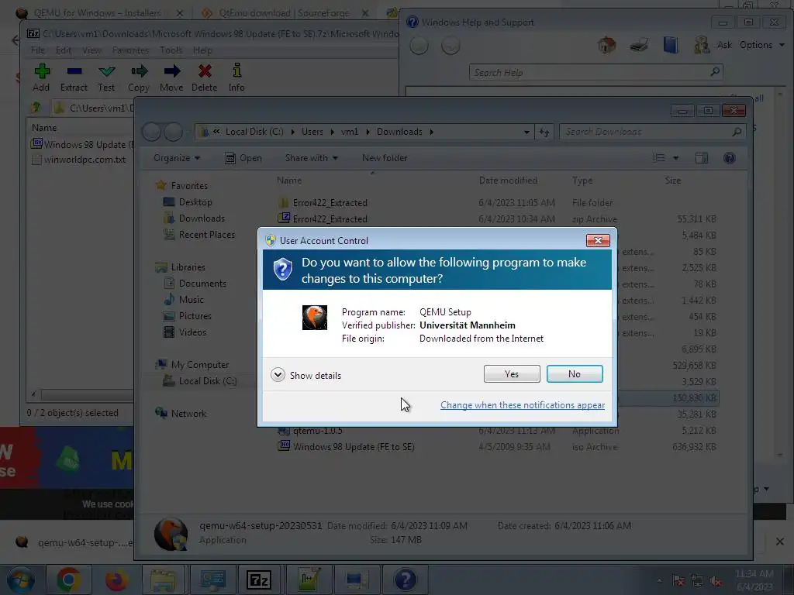Open the Favorites menu in 7-Zip
The image size is (794, 595).
pos(130,50)
